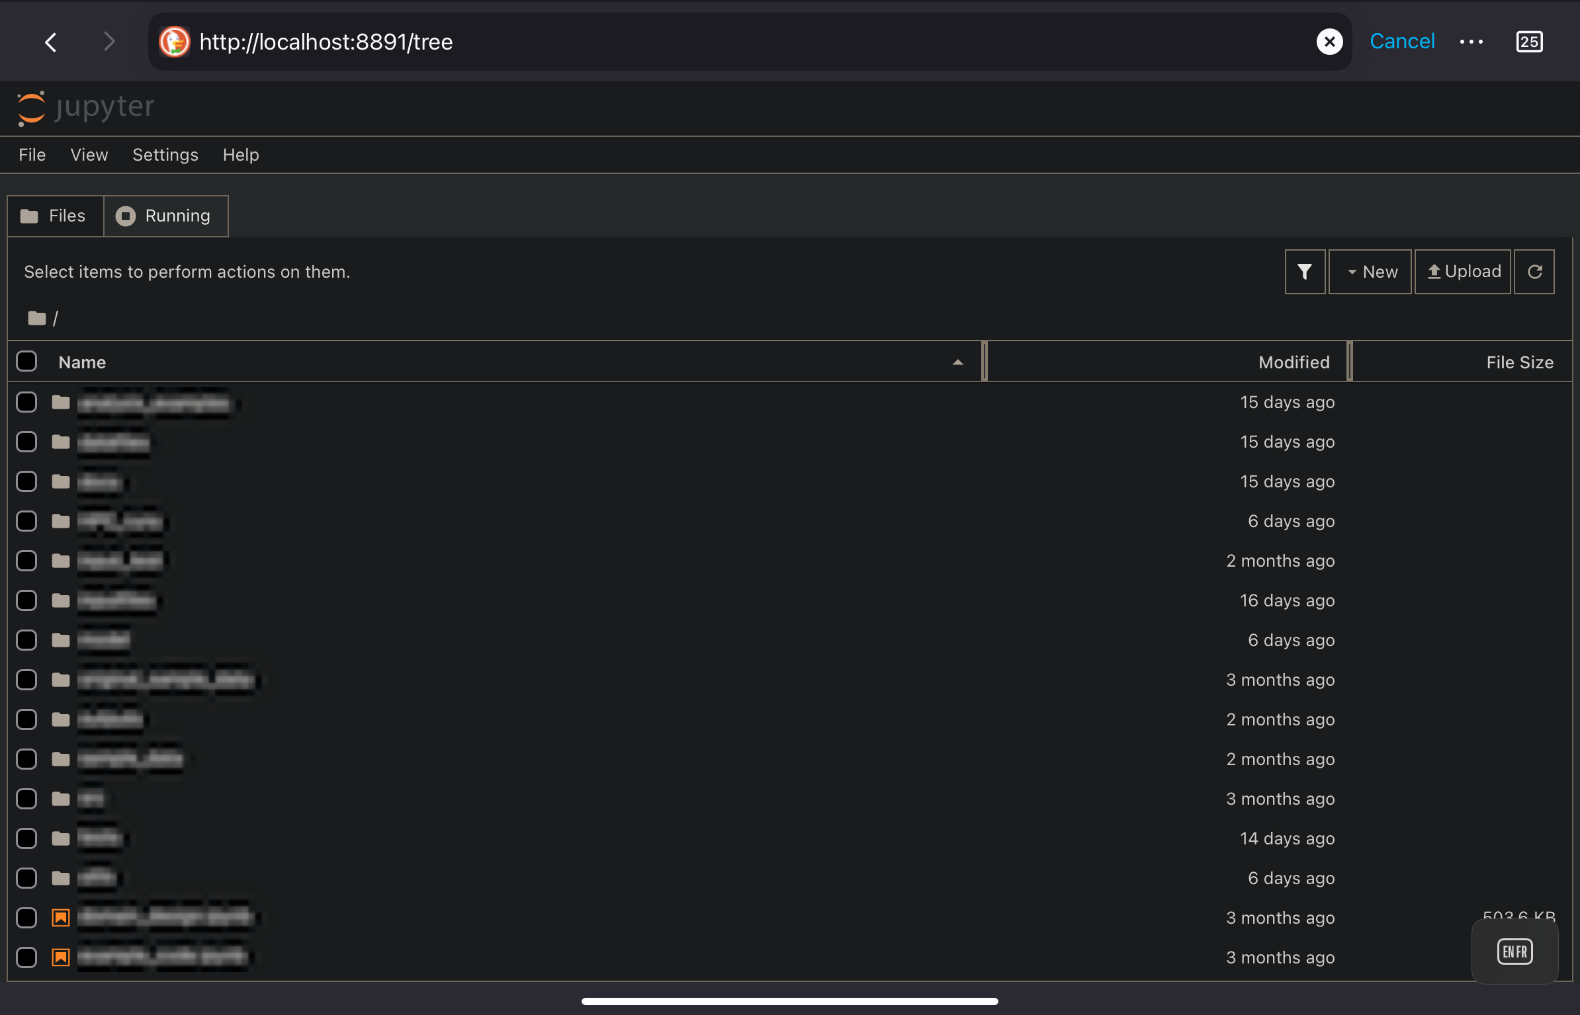This screenshot has width=1580, height=1015.
Task: Toggle the select-all checkbox beside Name
Action: (x=26, y=361)
